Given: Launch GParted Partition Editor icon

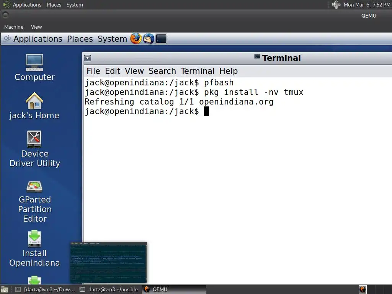Looking at the screenshot, I should click(x=34, y=201).
